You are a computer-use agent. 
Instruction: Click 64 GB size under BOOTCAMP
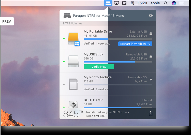pyautogui.click(x=88, y=104)
